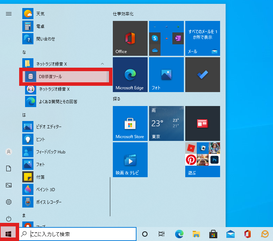Open the power options button

point(9,219)
